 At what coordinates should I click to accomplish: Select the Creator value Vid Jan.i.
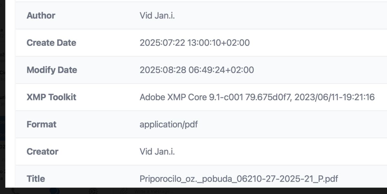(157, 152)
